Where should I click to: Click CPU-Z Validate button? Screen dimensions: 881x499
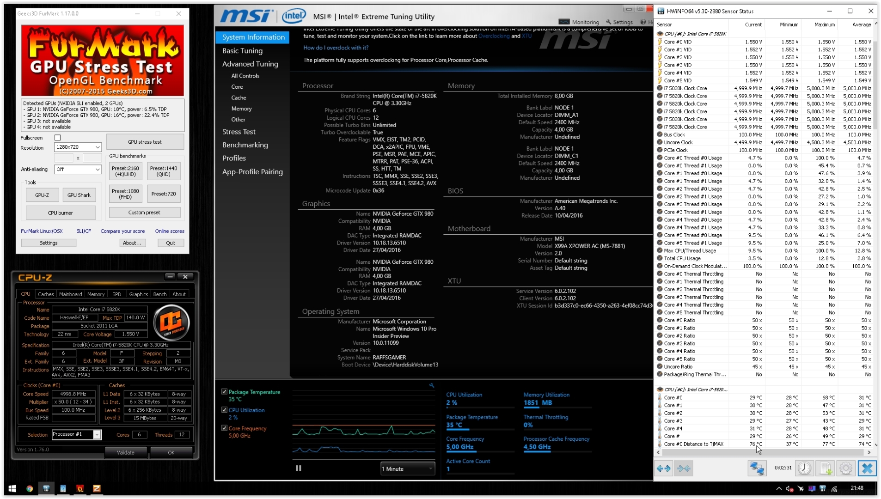(126, 453)
